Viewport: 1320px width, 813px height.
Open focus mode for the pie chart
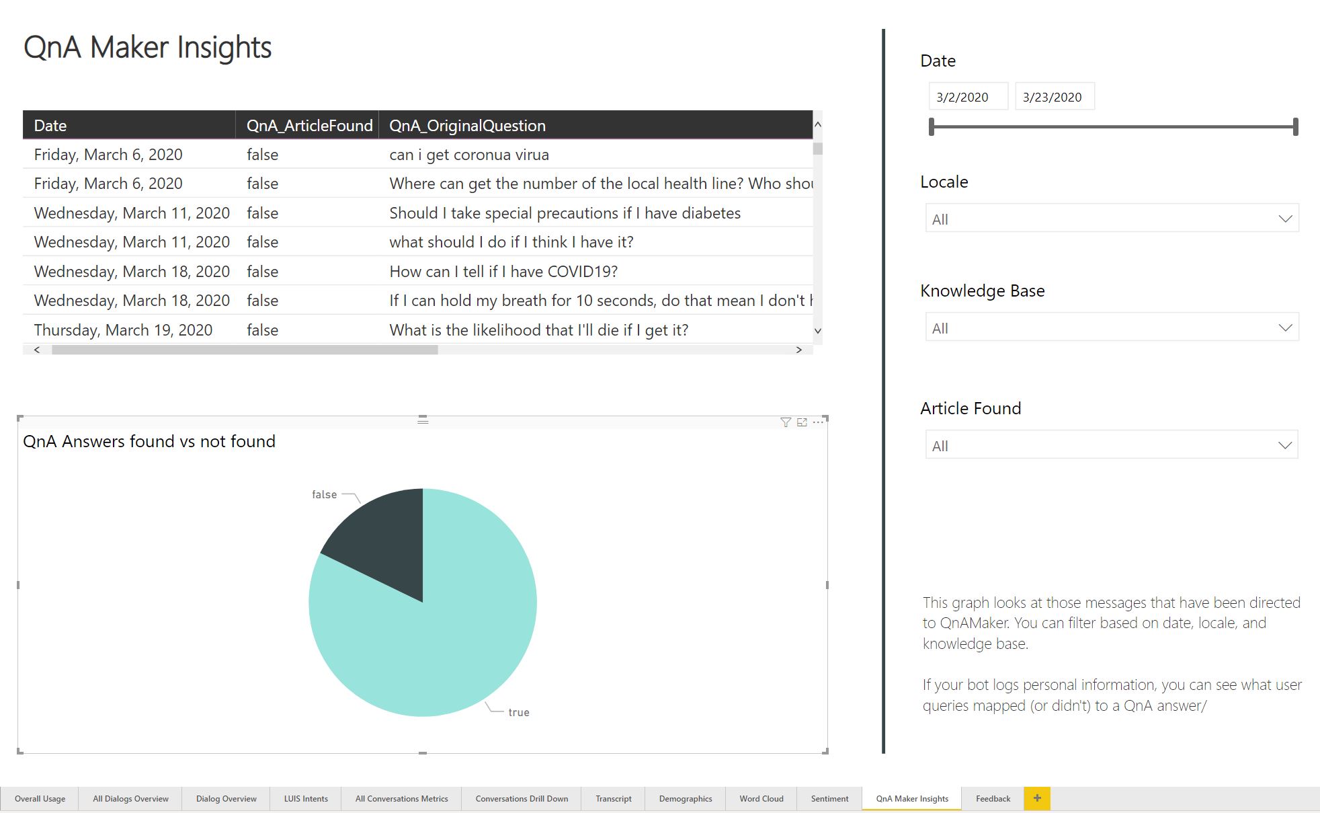[802, 422]
